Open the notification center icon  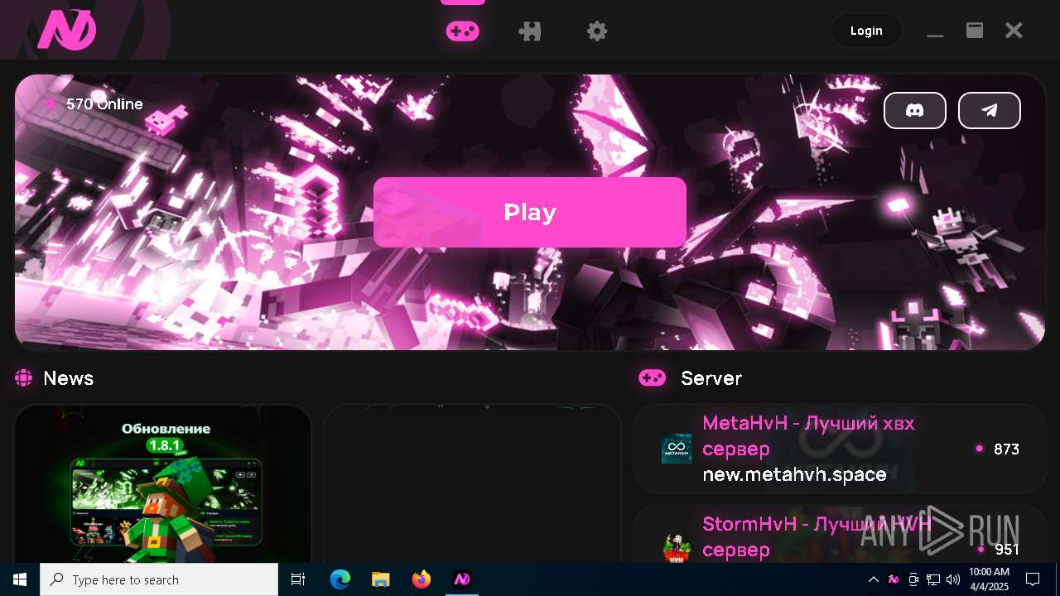(1033, 579)
